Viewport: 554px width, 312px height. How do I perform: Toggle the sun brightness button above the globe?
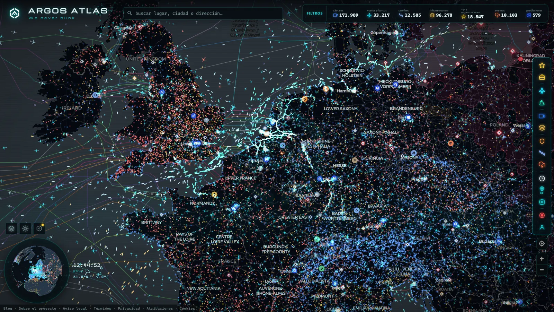[25, 228]
